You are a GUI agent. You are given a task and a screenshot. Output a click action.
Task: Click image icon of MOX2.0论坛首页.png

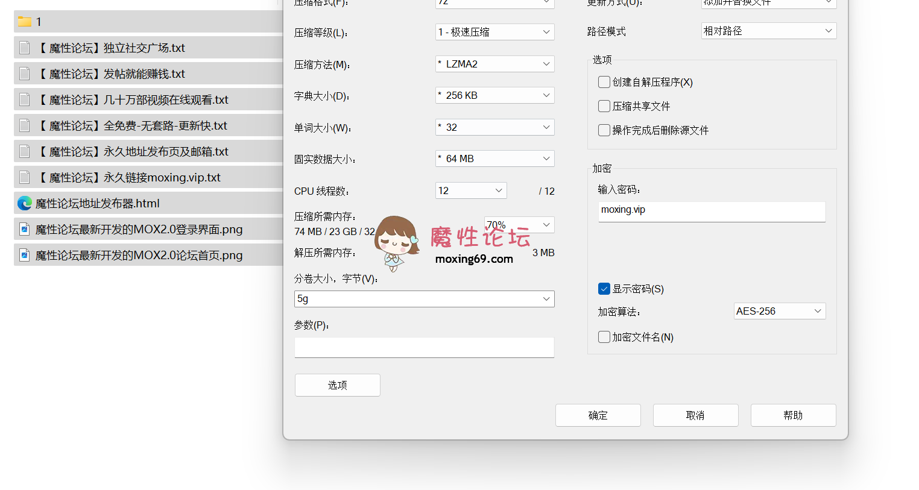[x=25, y=255]
